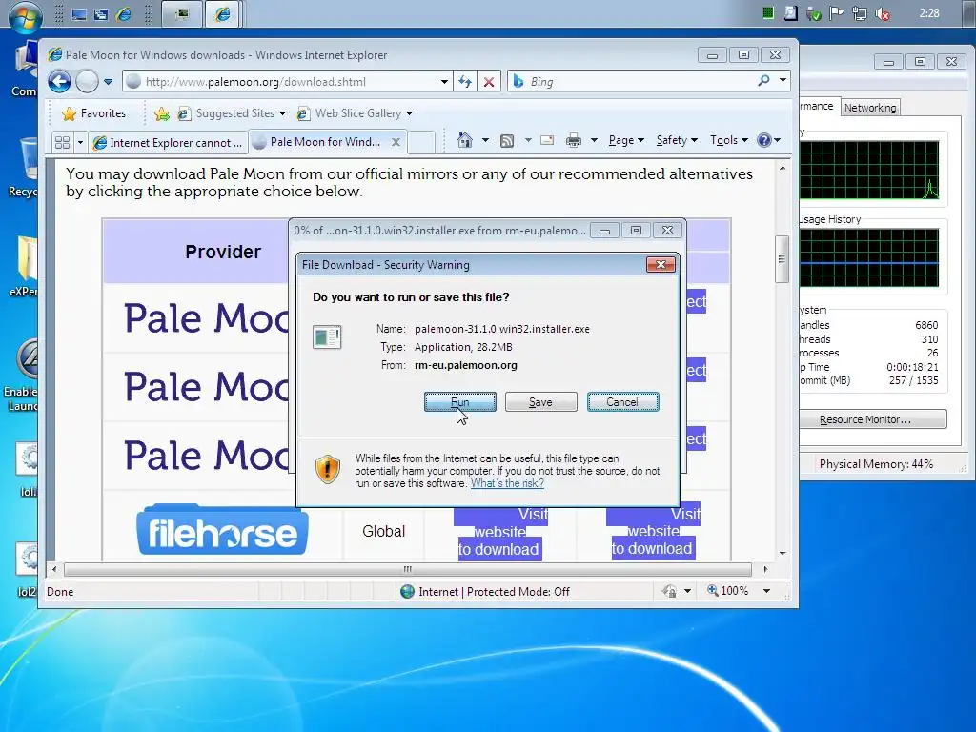Expand the Print options dropdown arrow

(x=594, y=140)
